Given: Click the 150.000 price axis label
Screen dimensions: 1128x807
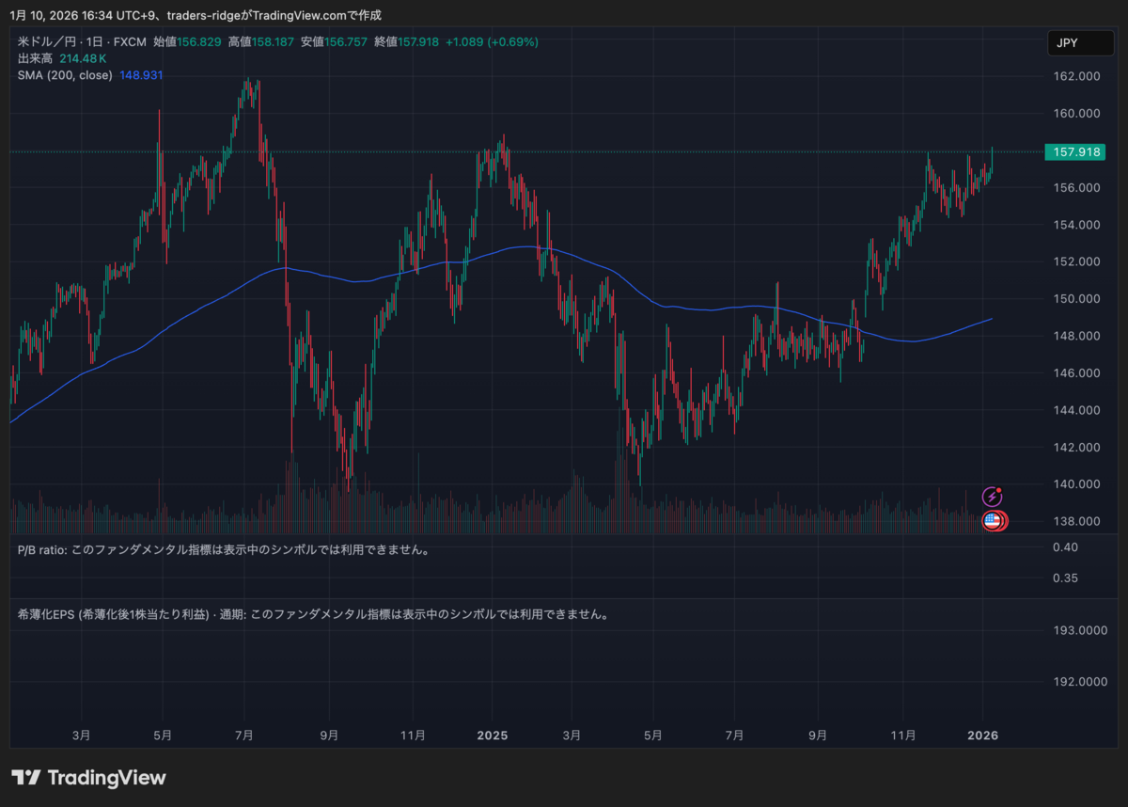Looking at the screenshot, I should pos(1077,299).
